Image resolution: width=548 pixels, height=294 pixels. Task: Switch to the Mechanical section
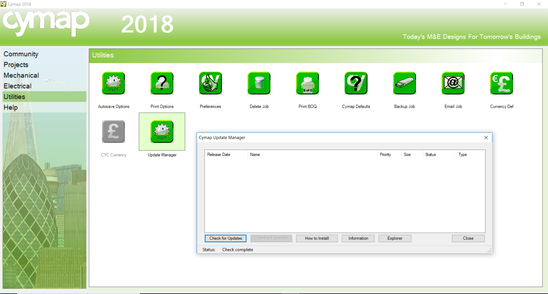[x=44, y=75]
